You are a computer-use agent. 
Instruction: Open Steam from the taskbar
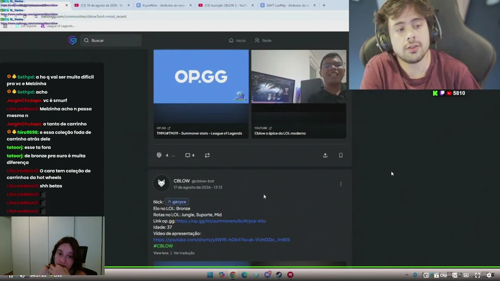click(x=279, y=275)
